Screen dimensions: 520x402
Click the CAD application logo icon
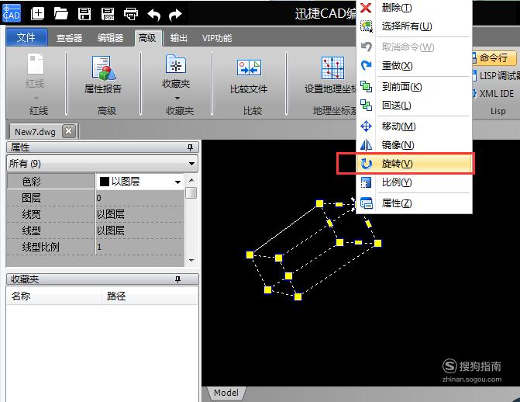[12, 13]
